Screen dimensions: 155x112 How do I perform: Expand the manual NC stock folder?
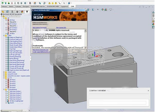click(4, 74)
